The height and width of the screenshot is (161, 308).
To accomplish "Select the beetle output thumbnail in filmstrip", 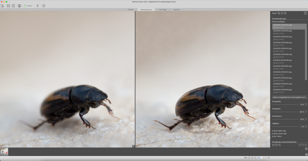I will pos(4,152).
